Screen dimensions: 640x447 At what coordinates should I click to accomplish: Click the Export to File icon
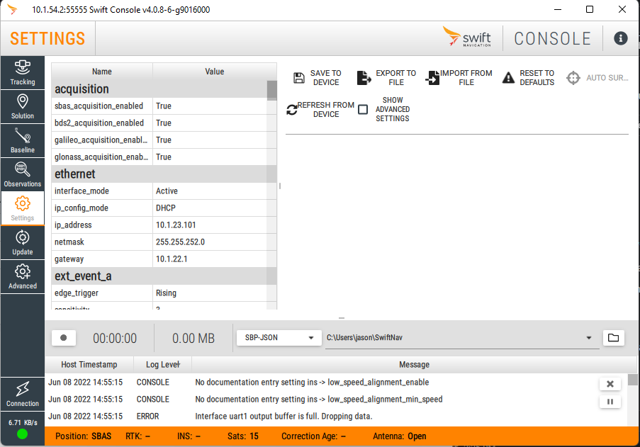364,77
